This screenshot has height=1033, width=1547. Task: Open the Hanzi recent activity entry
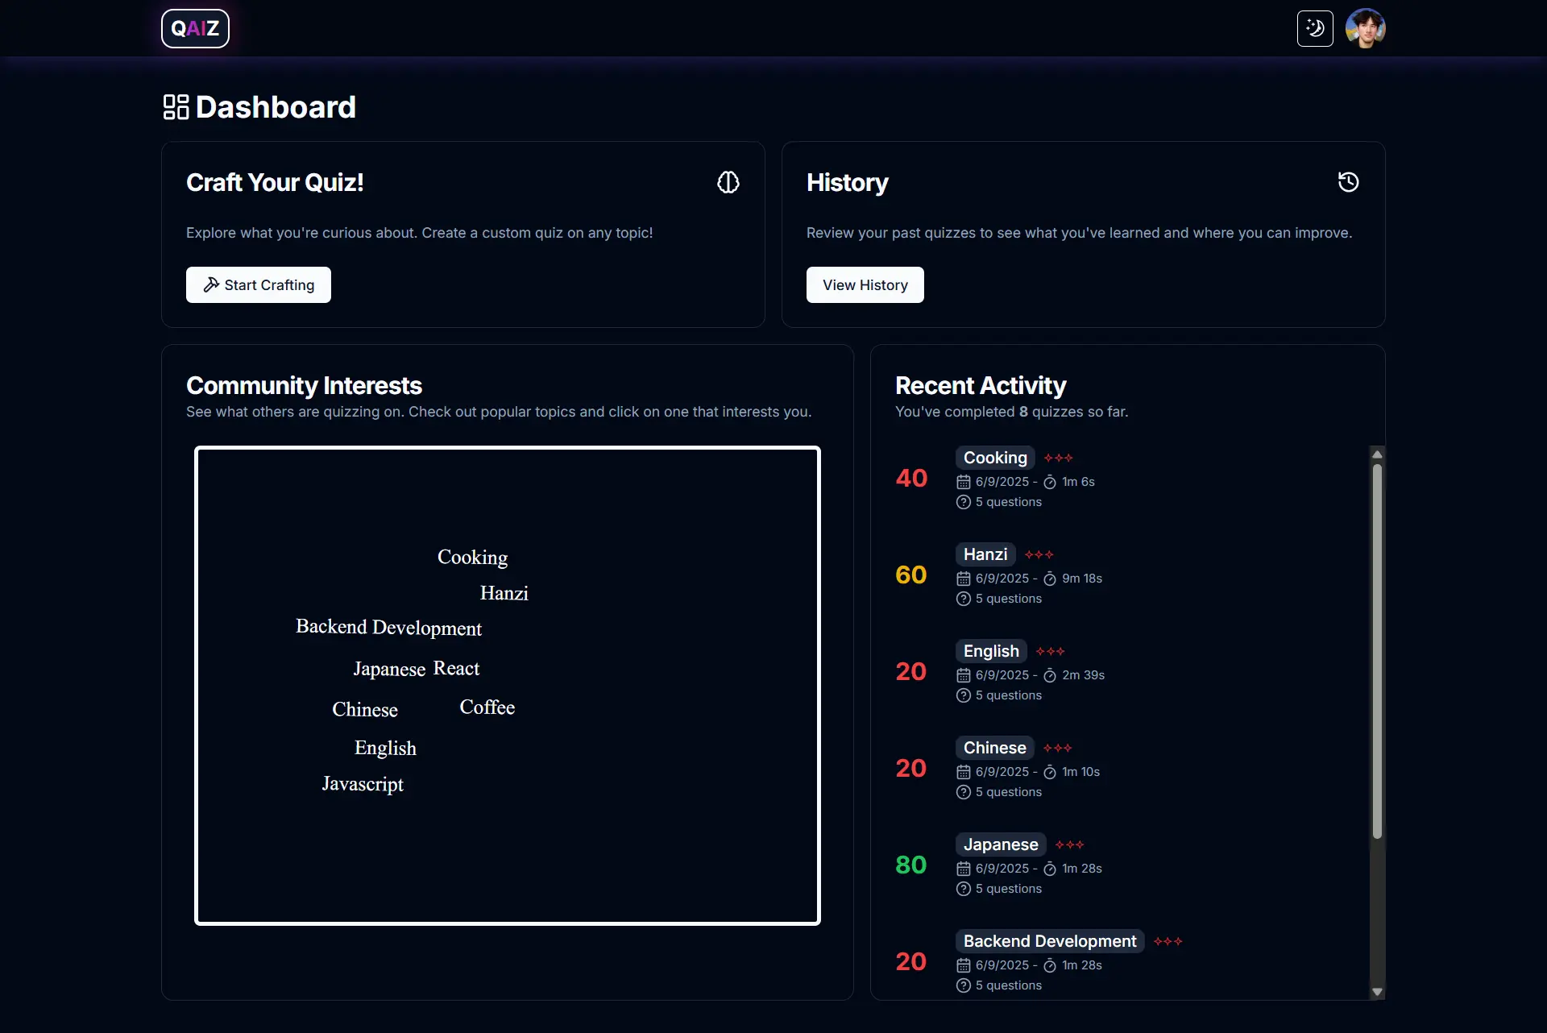click(985, 554)
